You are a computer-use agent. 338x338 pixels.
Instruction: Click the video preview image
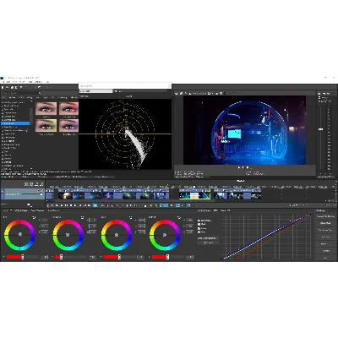(x=244, y=130)
